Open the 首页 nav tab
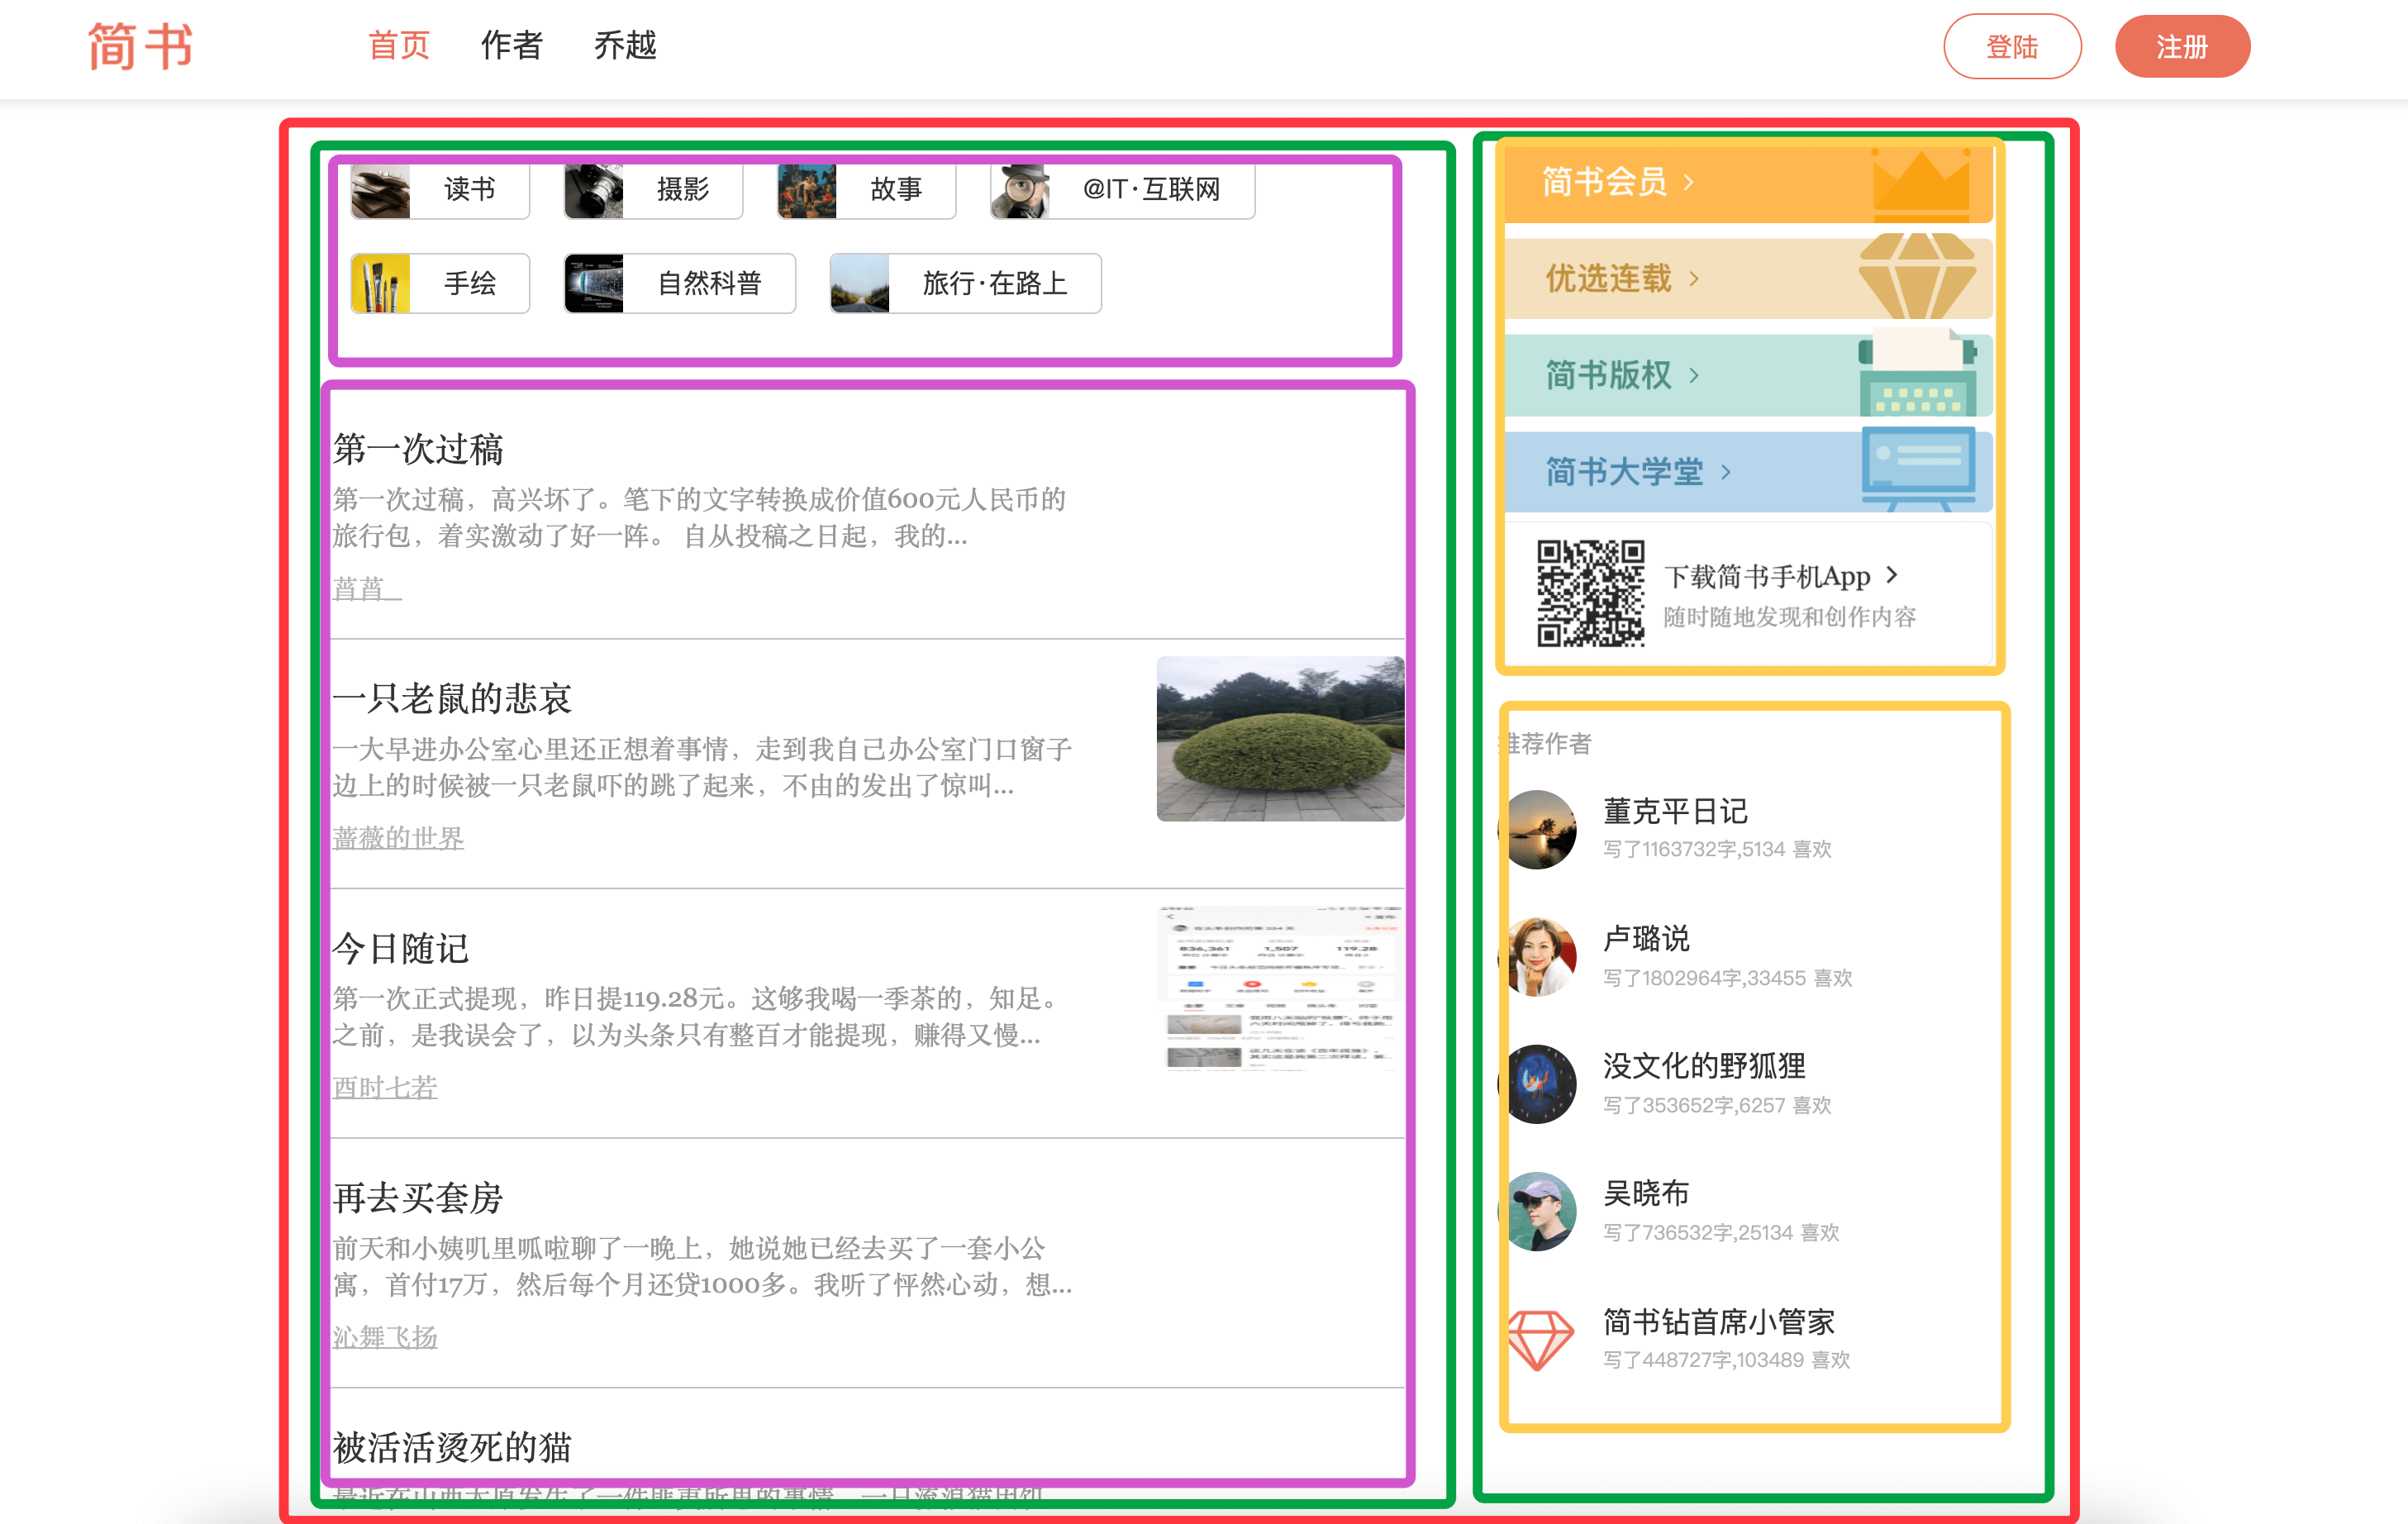This screenshot has height=1524, width=2408. click(399, 46)
